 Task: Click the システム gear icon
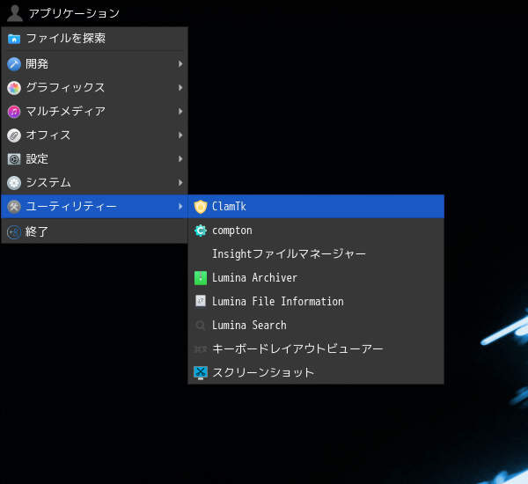click(x=14, y=183)
